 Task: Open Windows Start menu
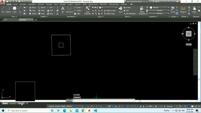point(3,110)
